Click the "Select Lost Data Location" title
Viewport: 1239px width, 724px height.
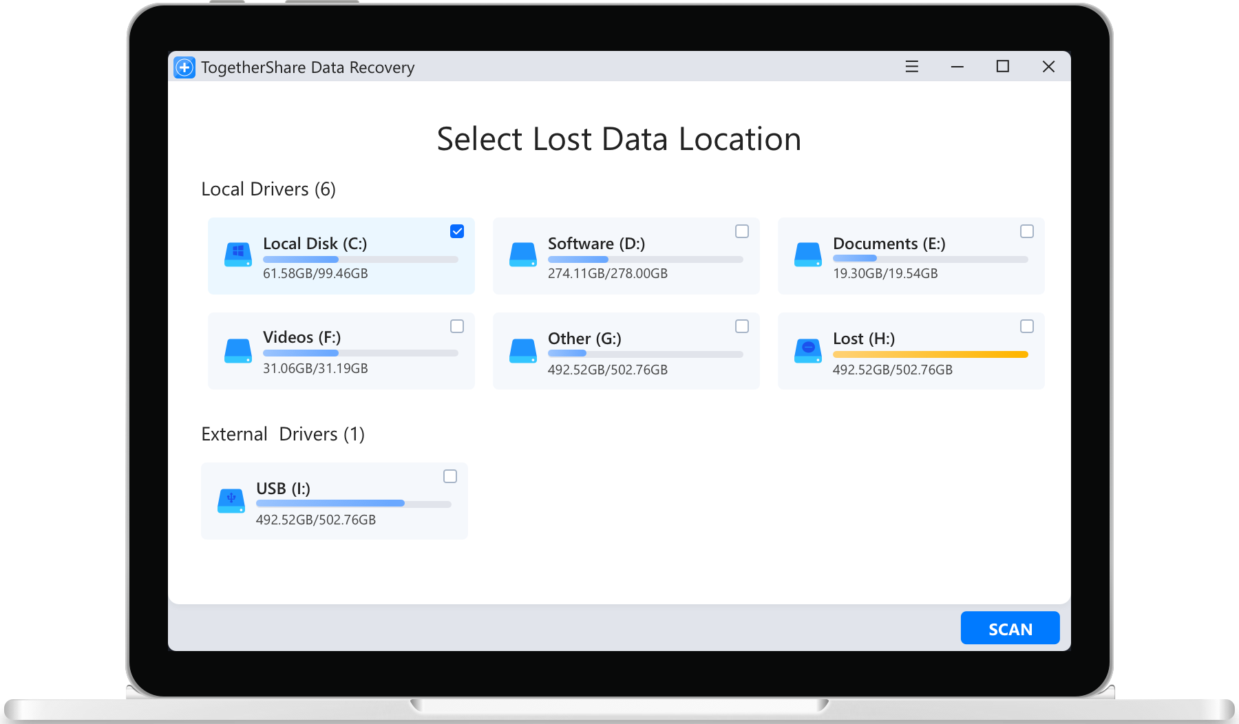point(619,139)
